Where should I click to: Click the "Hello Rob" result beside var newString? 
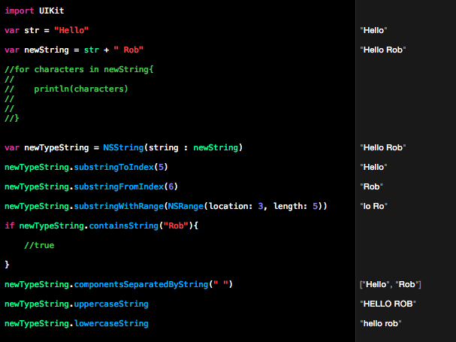pos(383,50)
